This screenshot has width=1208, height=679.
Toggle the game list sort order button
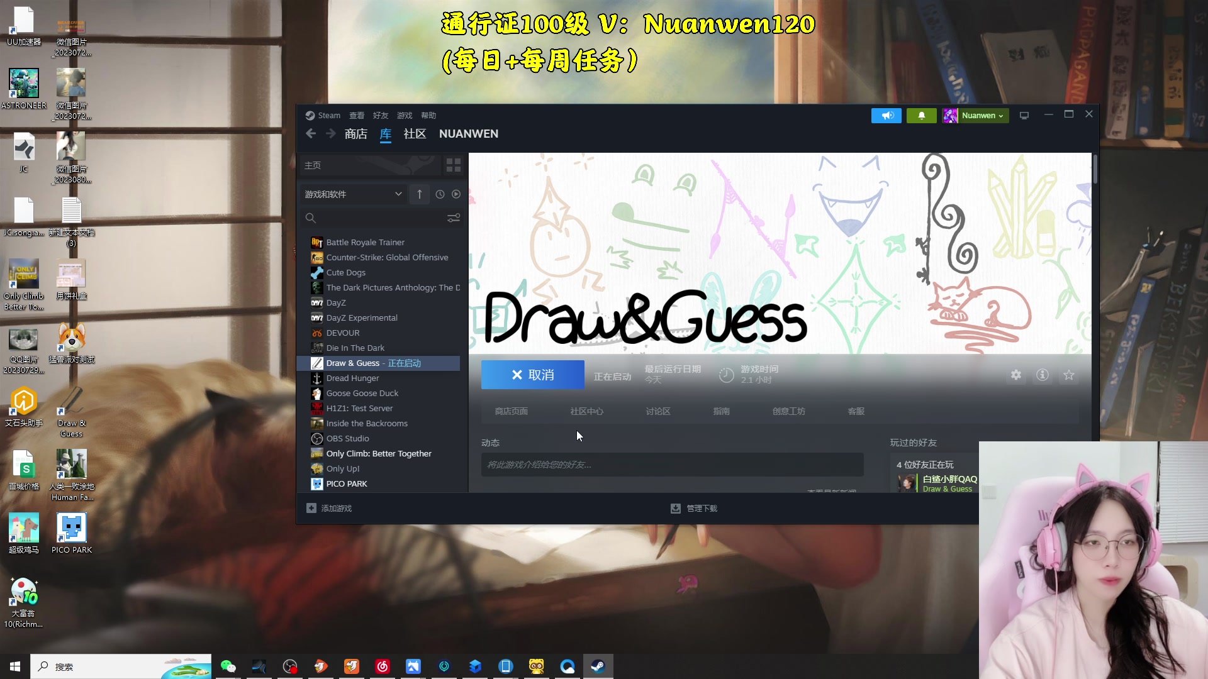420,194
